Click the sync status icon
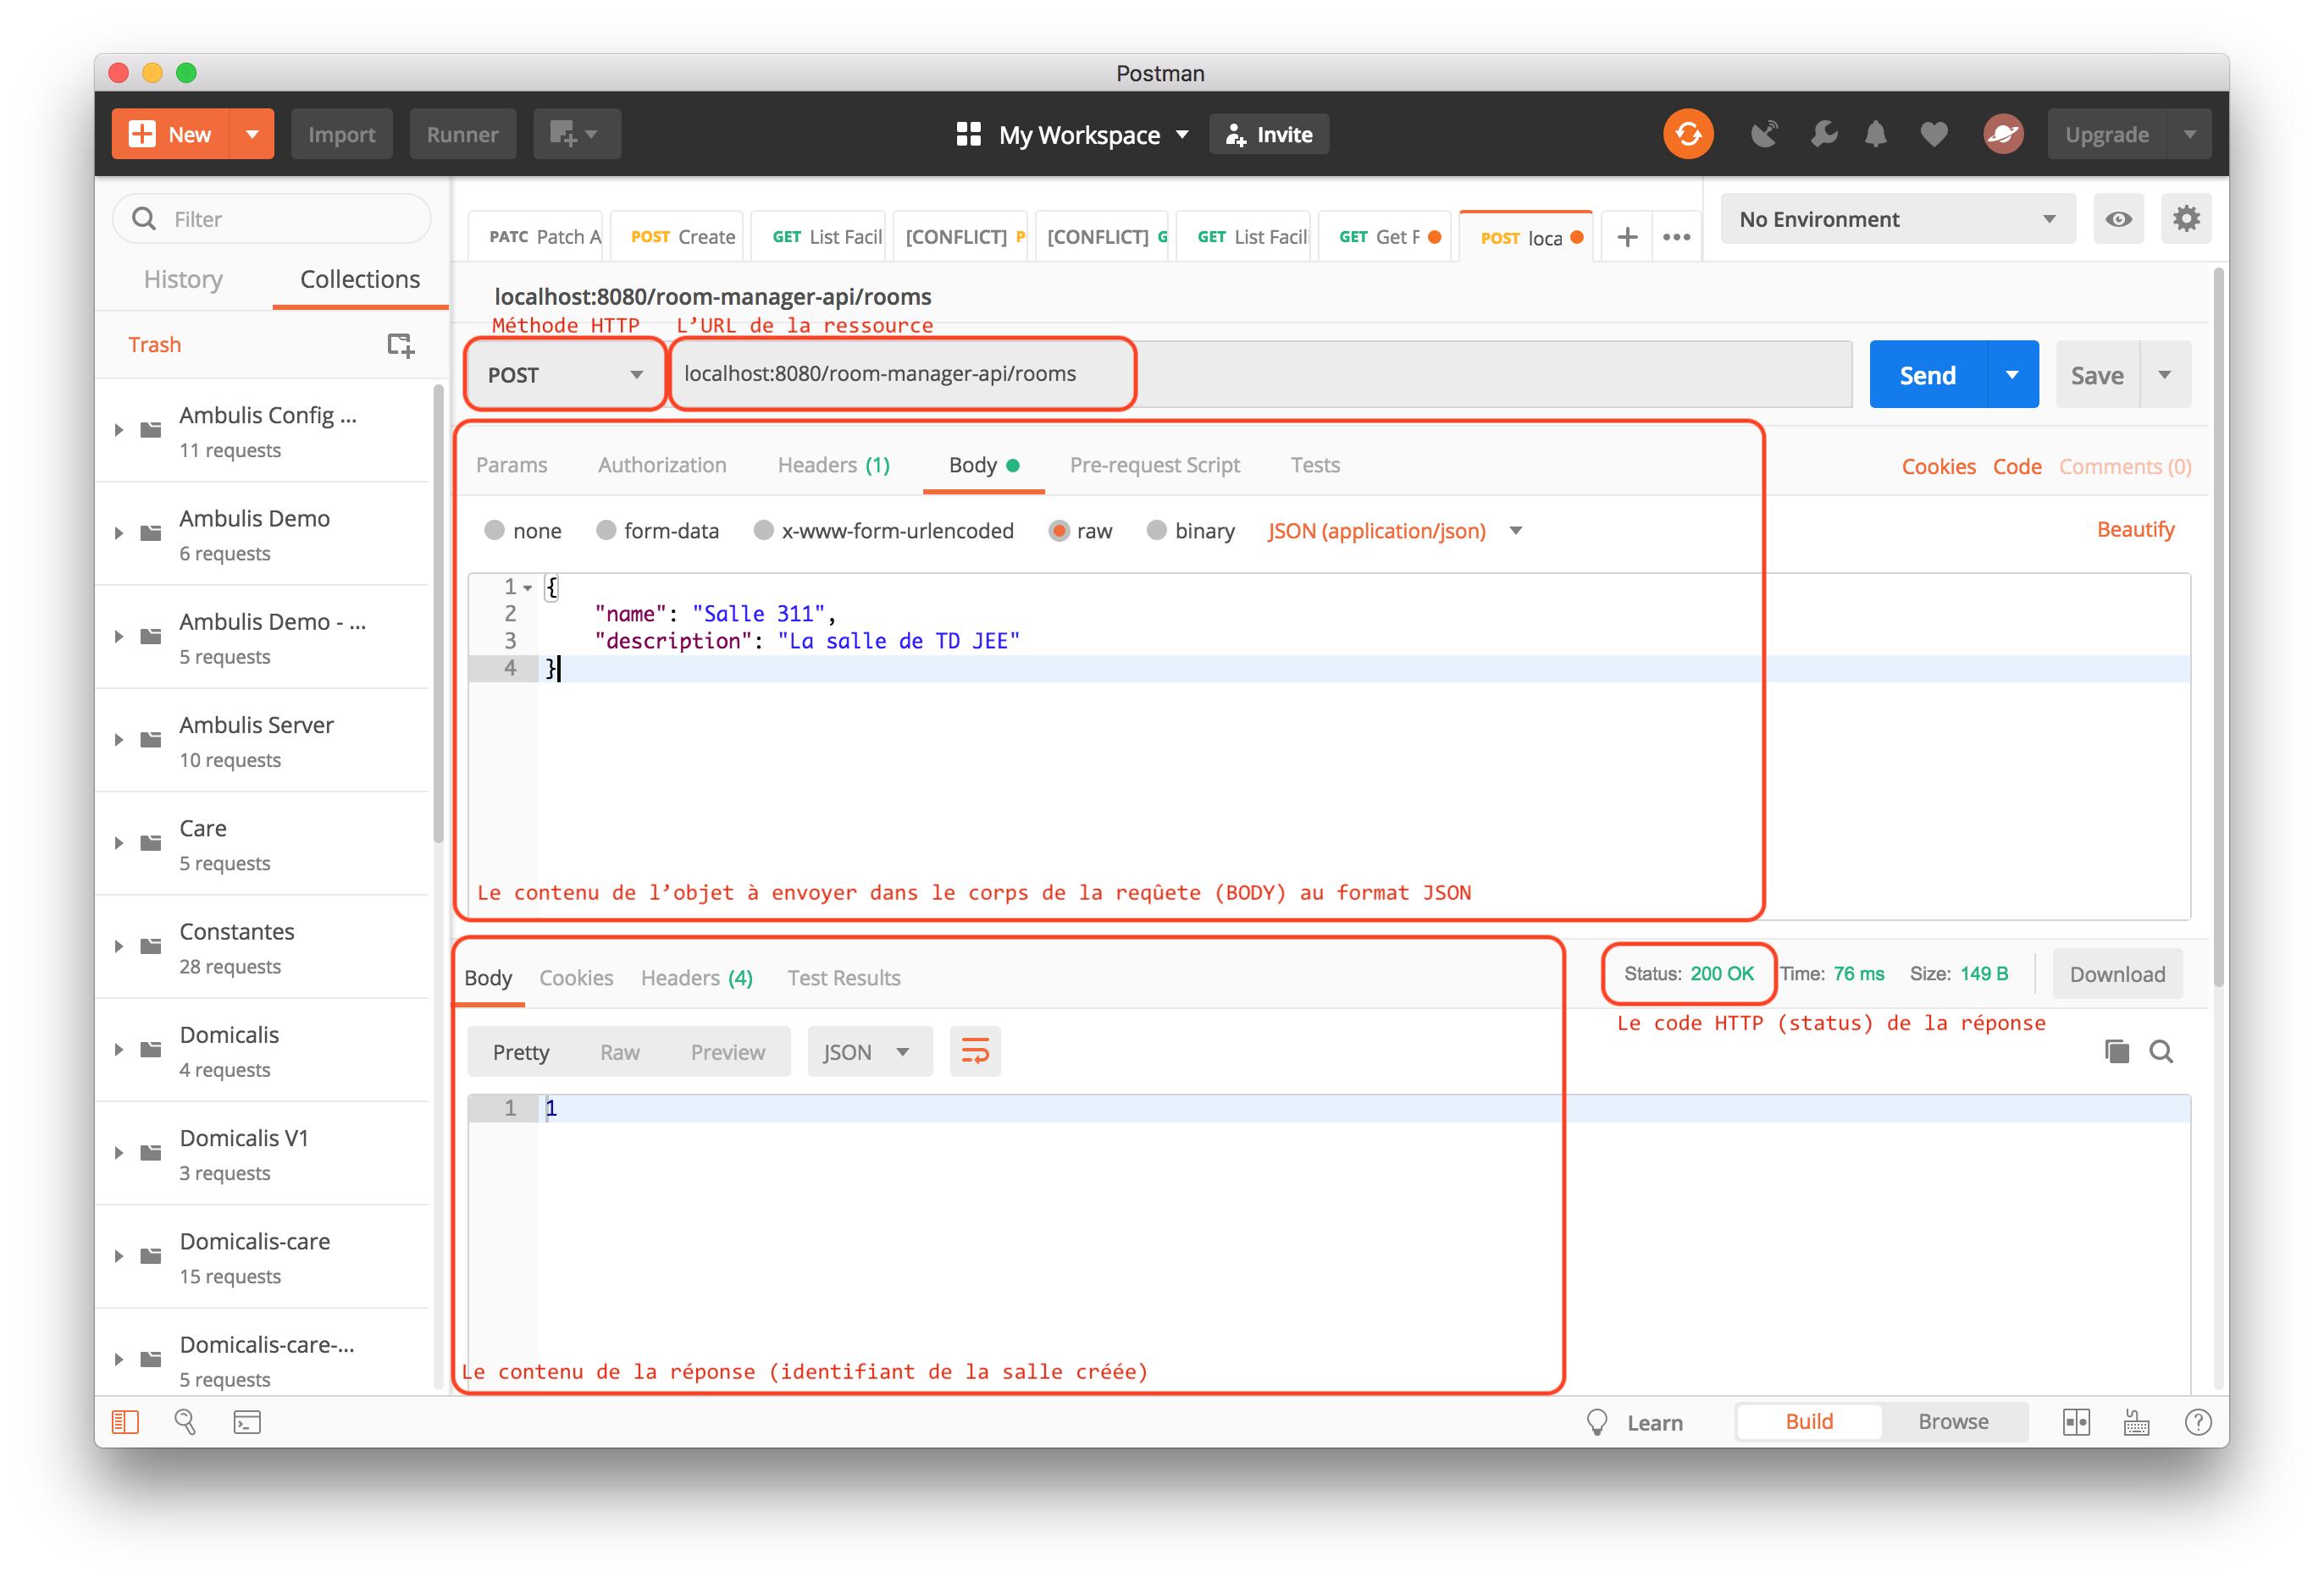This screenshot has height=1583, width=2324. pos(1688,134)
